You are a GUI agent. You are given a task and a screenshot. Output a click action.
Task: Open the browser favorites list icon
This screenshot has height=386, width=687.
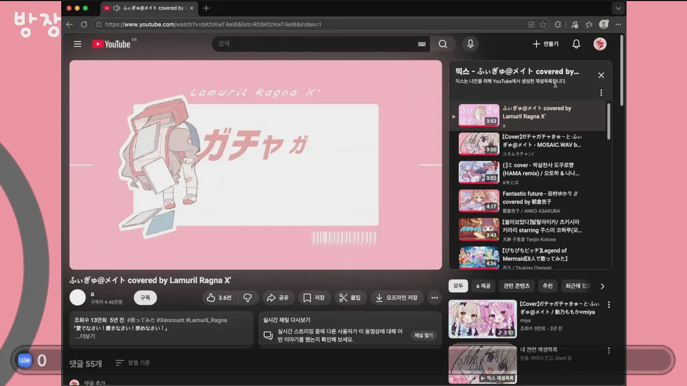(589, 24)
